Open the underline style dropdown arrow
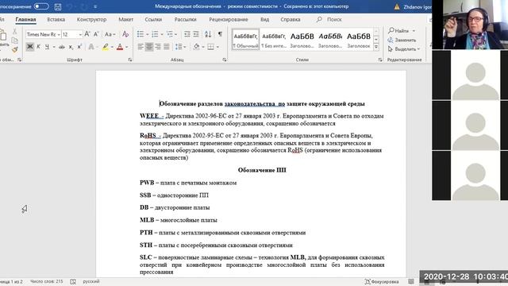Viewport: 508px width, 286px height. tap(54, 48)
